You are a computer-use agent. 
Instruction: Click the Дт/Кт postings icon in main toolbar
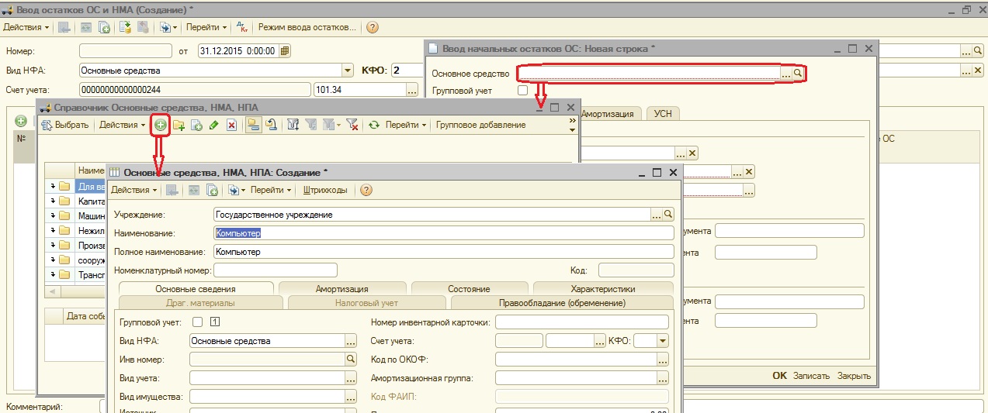[242, 27]
